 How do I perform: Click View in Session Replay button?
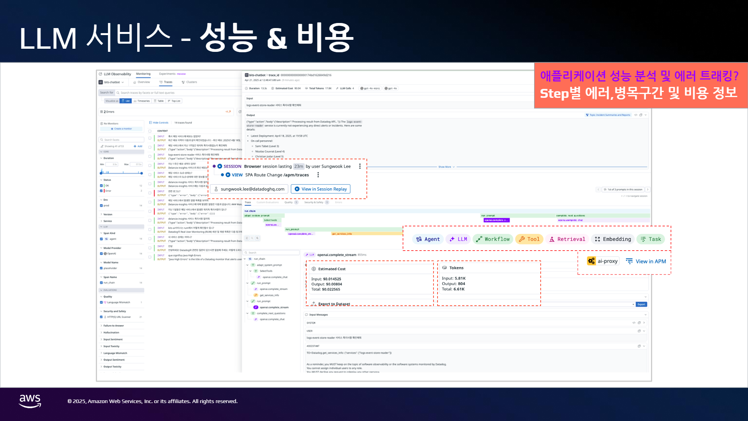321,189
